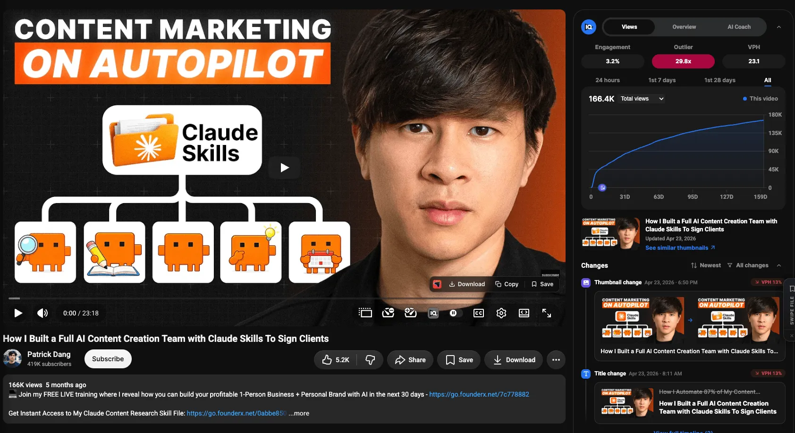The height and width of the screenshot is (433, 795).
Task: Click the 419K subscribers text
Action: [x=49, y=364]
